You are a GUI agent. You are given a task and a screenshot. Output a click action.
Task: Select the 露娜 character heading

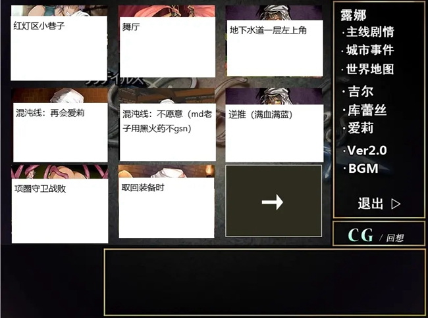[353, 15]
